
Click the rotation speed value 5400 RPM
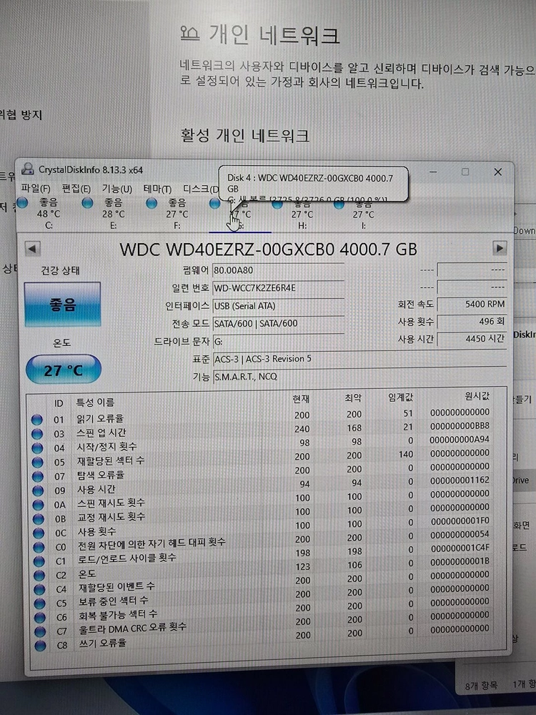click(x=472, y=304)
